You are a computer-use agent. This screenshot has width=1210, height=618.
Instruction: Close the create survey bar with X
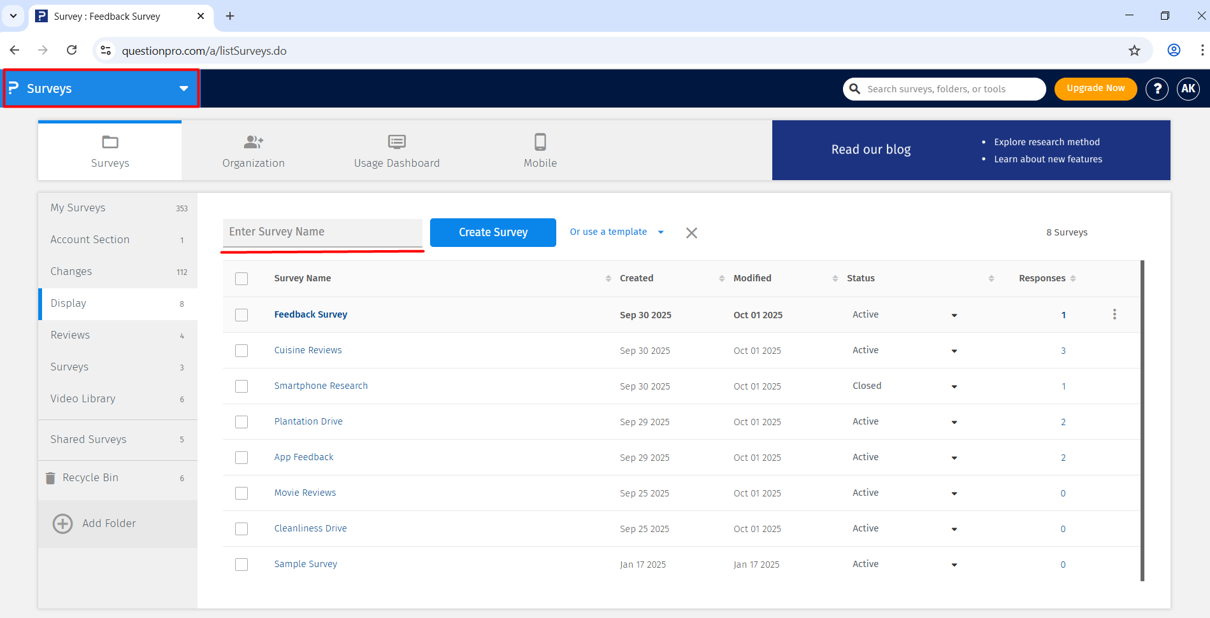click(x=691, y=233)
